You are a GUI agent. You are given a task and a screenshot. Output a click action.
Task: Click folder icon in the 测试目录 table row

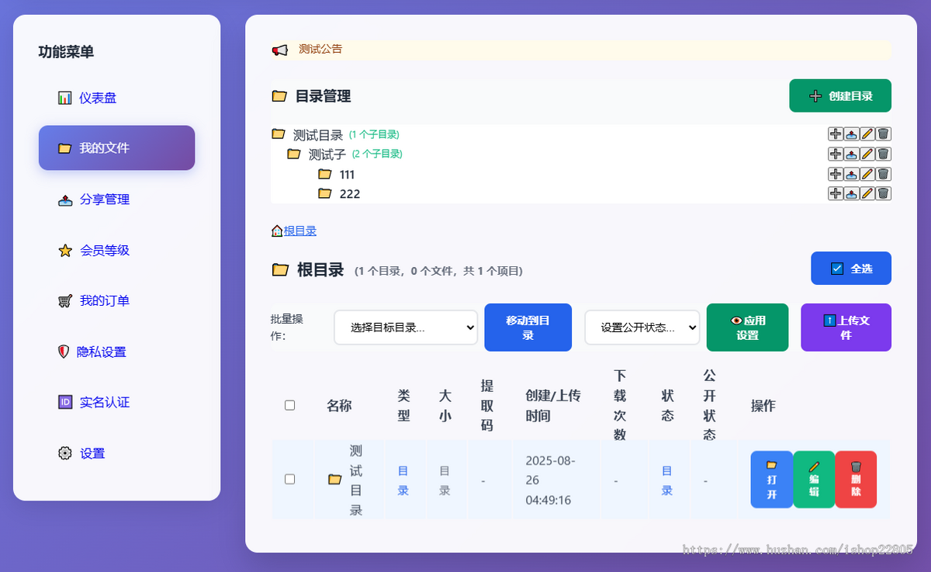point(334,480)
